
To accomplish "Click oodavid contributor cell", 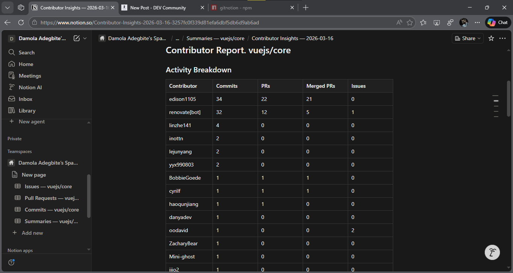I will click(189, 230).
